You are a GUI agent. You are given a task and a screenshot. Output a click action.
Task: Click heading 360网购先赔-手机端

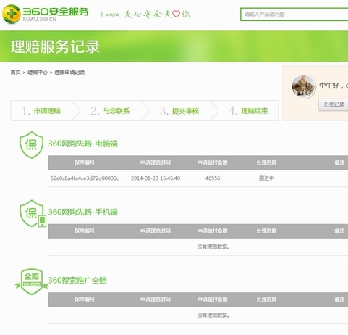pyautogui.click(x=82, y=212)
